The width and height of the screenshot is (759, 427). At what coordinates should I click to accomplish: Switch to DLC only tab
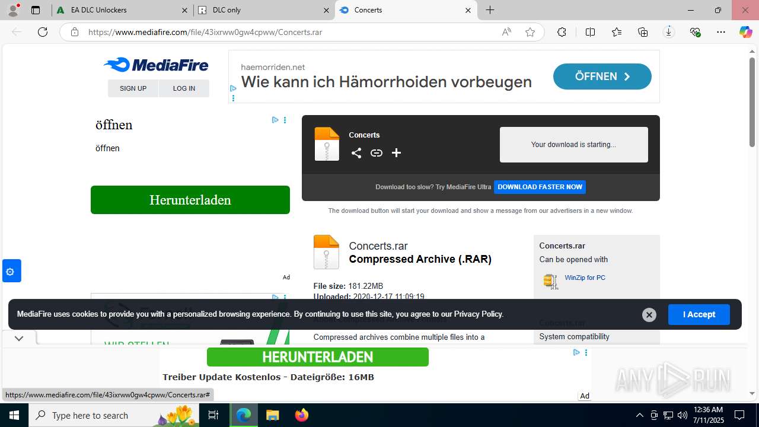[x=264, y=10]
